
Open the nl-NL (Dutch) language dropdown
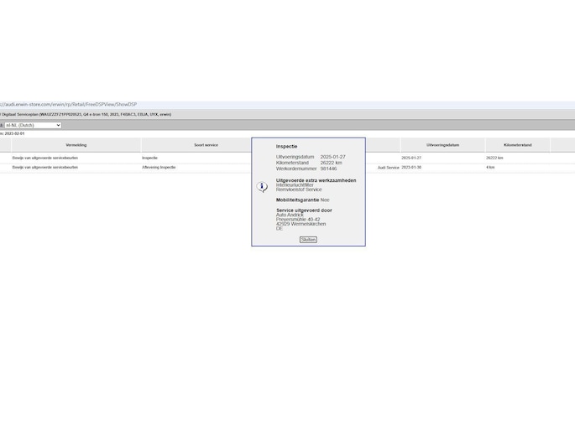(x=32, y=125)
